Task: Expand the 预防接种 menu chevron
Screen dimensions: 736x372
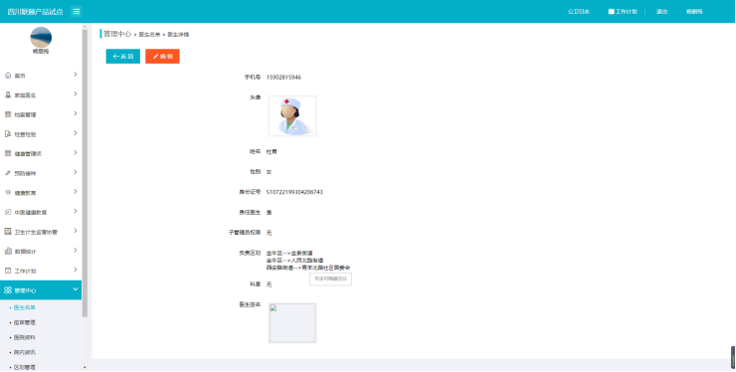Action: tap(76, 172)
